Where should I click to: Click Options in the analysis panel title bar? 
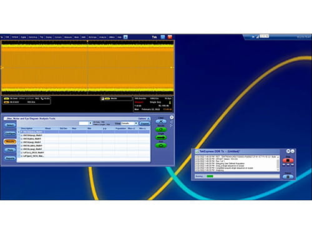(142, 119)
